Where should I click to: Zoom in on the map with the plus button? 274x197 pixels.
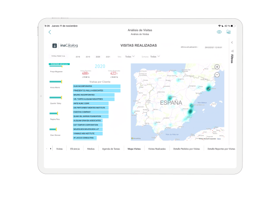217,67
